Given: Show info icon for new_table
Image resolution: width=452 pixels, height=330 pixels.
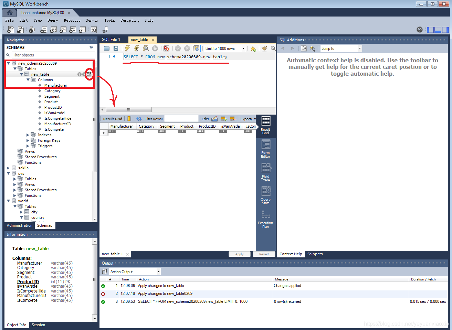Looking at the screenshot, I should [x=80, y=74].
